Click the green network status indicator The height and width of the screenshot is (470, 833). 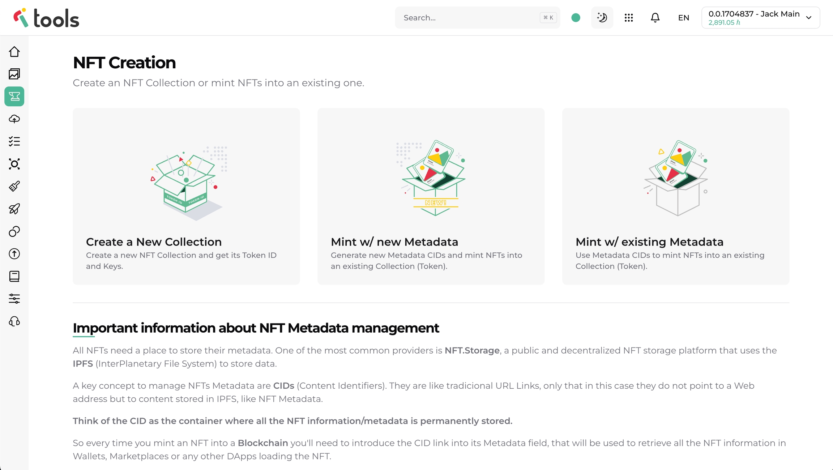tap(576, 18)
